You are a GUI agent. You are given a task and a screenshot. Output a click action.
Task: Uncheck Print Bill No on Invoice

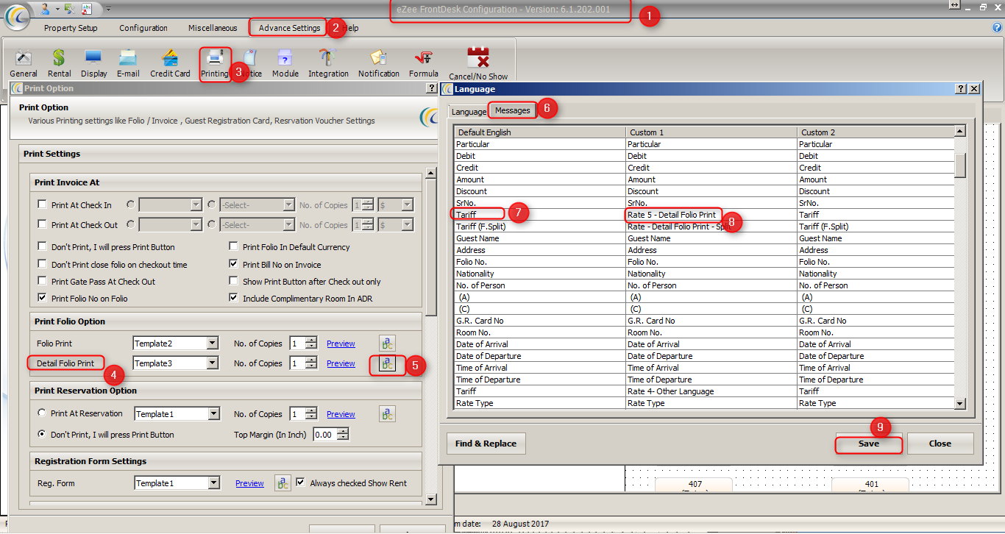point(234,264)
